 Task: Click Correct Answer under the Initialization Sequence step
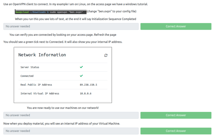pos(176,26)
